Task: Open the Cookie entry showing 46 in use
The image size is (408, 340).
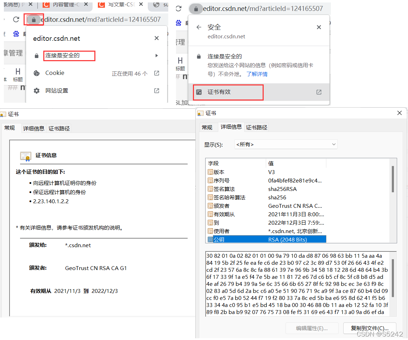Action: pos(96,73)
